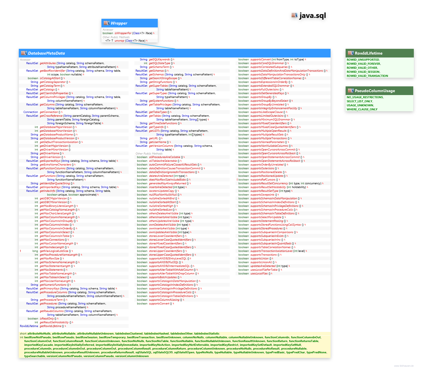This screenshot has width=430, height=379.
Task: Click the isReadOnly method
Action: (47, 319)
